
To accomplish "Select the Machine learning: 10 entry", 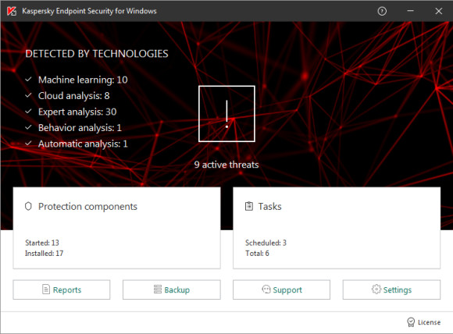I will pyautogui.click(x=83, y=80).
